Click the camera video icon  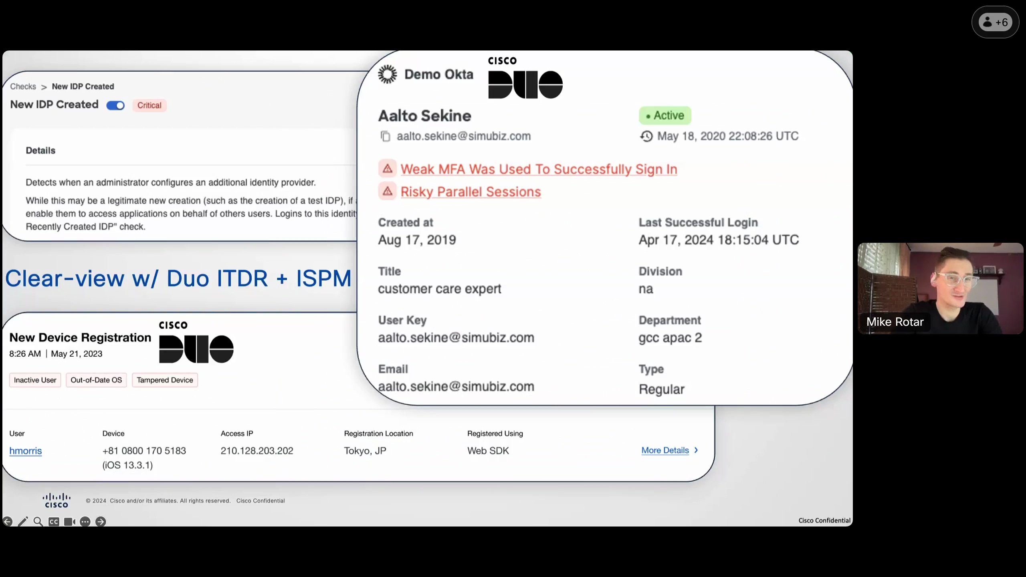pyautogui.click(x=69, y=521)
